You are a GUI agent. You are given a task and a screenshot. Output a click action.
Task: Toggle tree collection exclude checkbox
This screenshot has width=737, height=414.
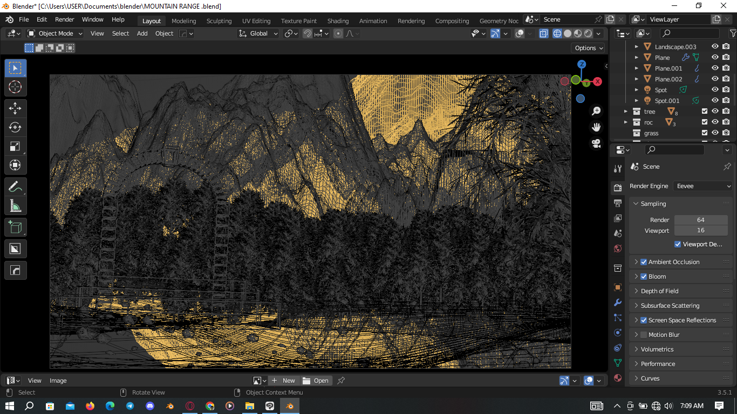[x=704, y=112]
